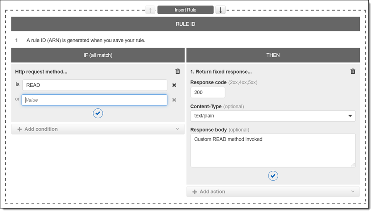The width and height of the screenshot is (373, 213).
Task: Click the Response code field showing 200
Action: (x=208, y=93)
